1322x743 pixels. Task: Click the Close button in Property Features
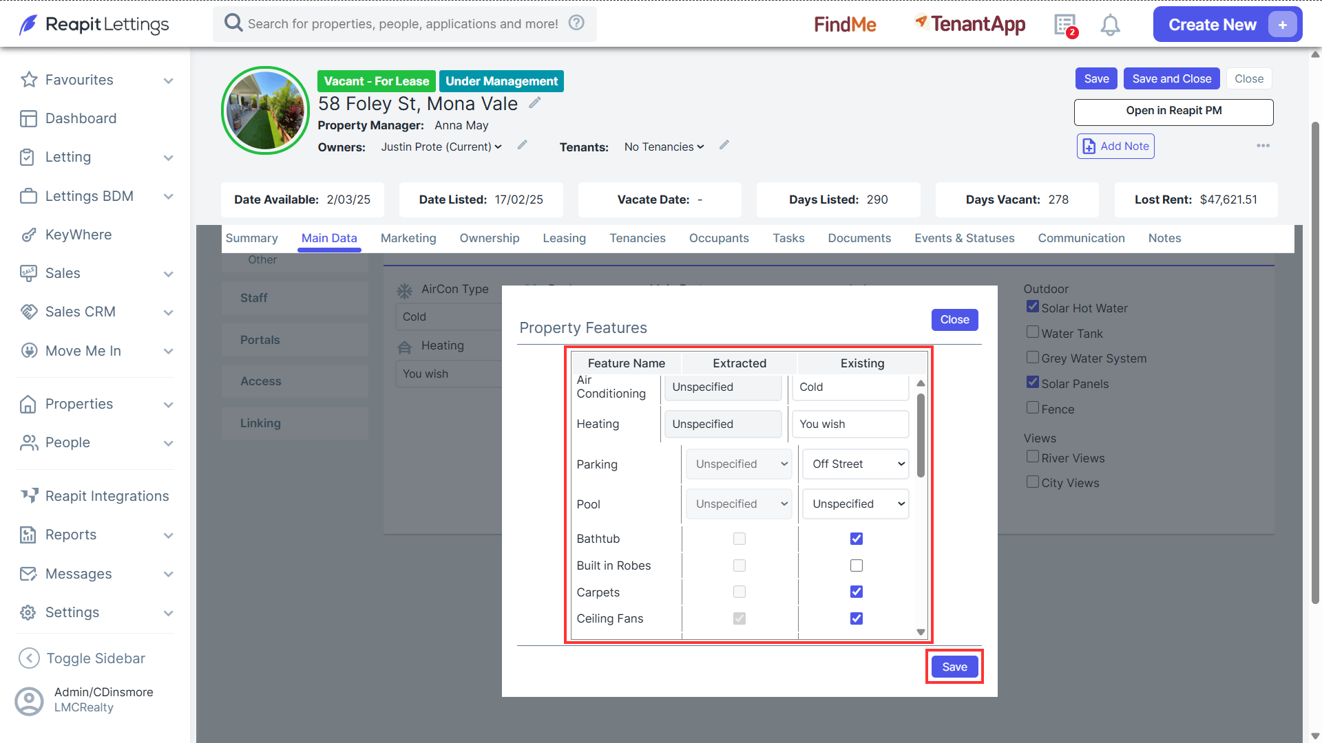tap(954, 320)
